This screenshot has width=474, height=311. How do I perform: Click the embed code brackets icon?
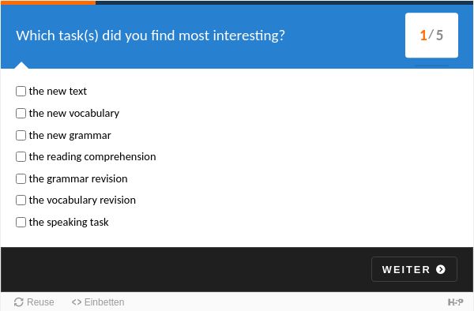(77, 302)
